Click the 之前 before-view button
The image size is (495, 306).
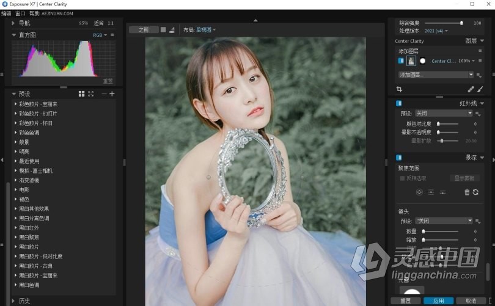click(x=144, y=30)
